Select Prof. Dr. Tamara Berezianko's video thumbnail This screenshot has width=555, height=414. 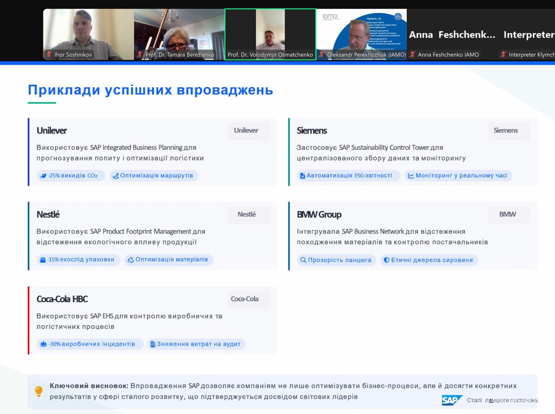point(179,34)
